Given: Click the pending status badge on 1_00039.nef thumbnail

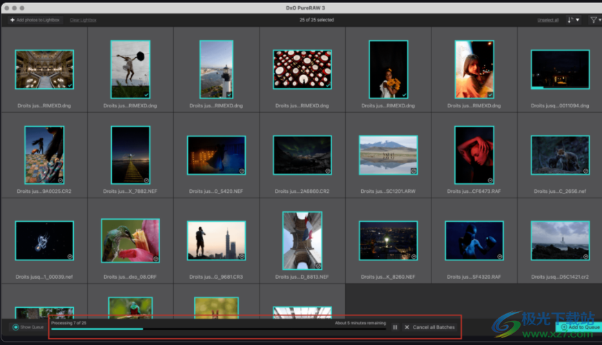Looking at the screenshot, I should 70,257.
